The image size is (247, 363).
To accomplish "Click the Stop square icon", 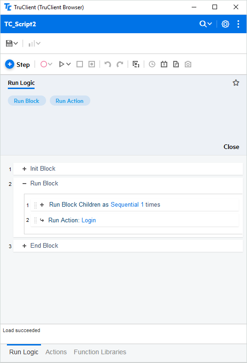I will click(80, 64).
